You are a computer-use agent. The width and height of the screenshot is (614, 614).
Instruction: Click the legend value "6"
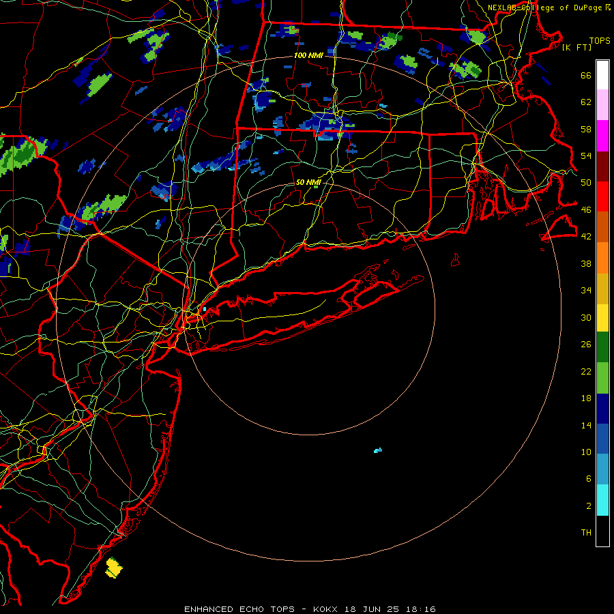(x=589, y=479)
